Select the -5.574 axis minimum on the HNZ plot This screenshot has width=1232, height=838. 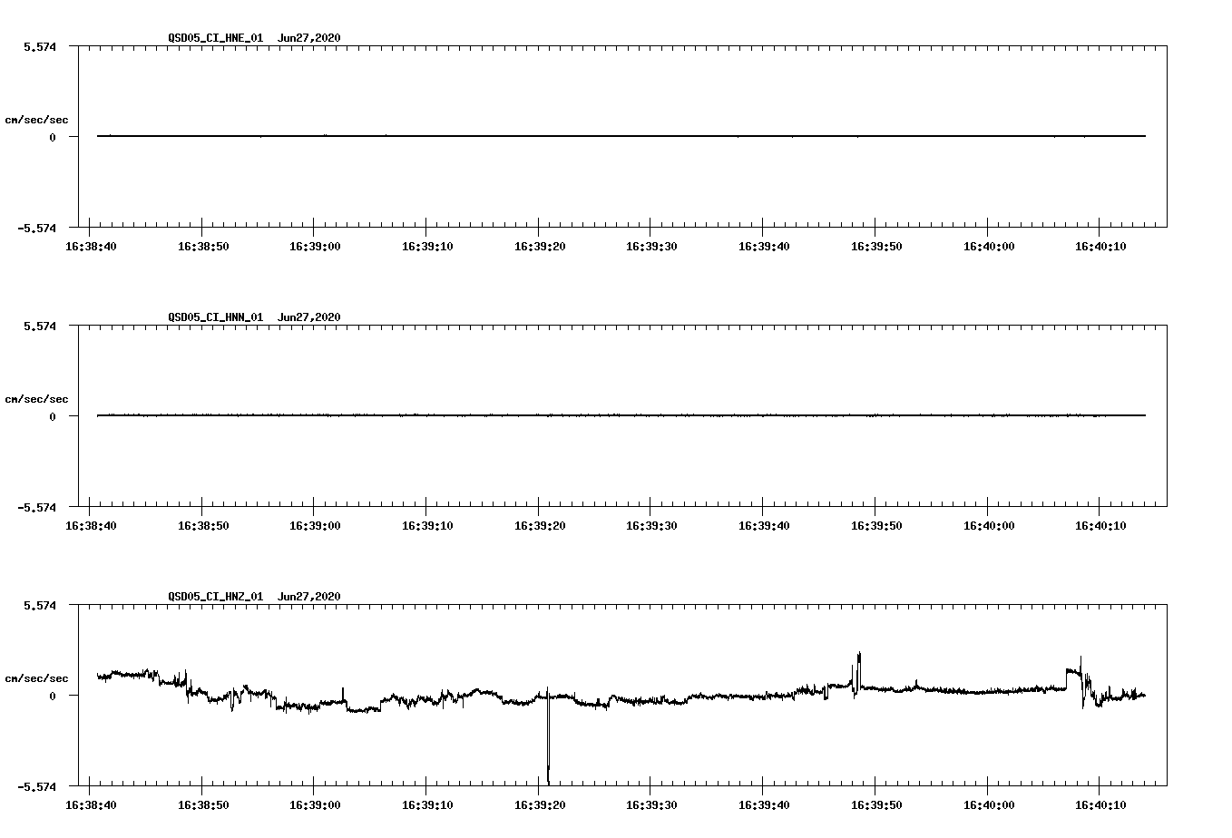(x=37, y=786)
